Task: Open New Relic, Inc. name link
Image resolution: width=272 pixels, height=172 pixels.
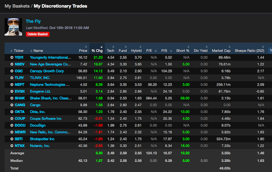Action: [50, 132]
